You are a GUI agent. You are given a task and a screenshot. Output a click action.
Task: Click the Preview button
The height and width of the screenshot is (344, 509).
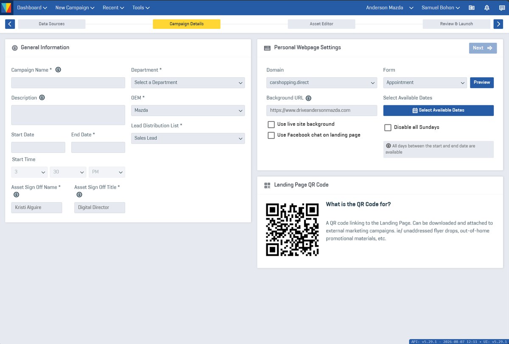coord(482,82)
